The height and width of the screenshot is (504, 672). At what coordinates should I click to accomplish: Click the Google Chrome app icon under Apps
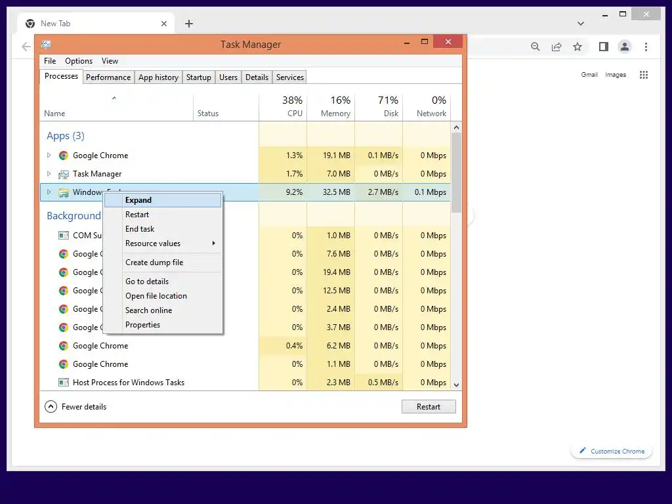(x=64, y=156)
